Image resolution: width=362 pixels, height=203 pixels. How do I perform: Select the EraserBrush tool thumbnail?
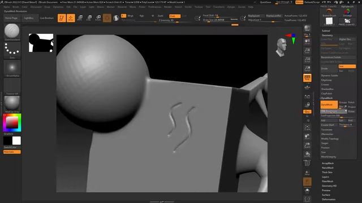(x=329, y=12)
